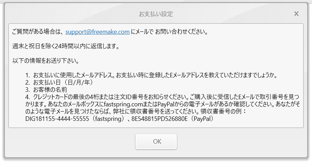The height and width of the screenshot is (163, 312).
Task: Click the list number 2. marker
Action: (28, 83)
